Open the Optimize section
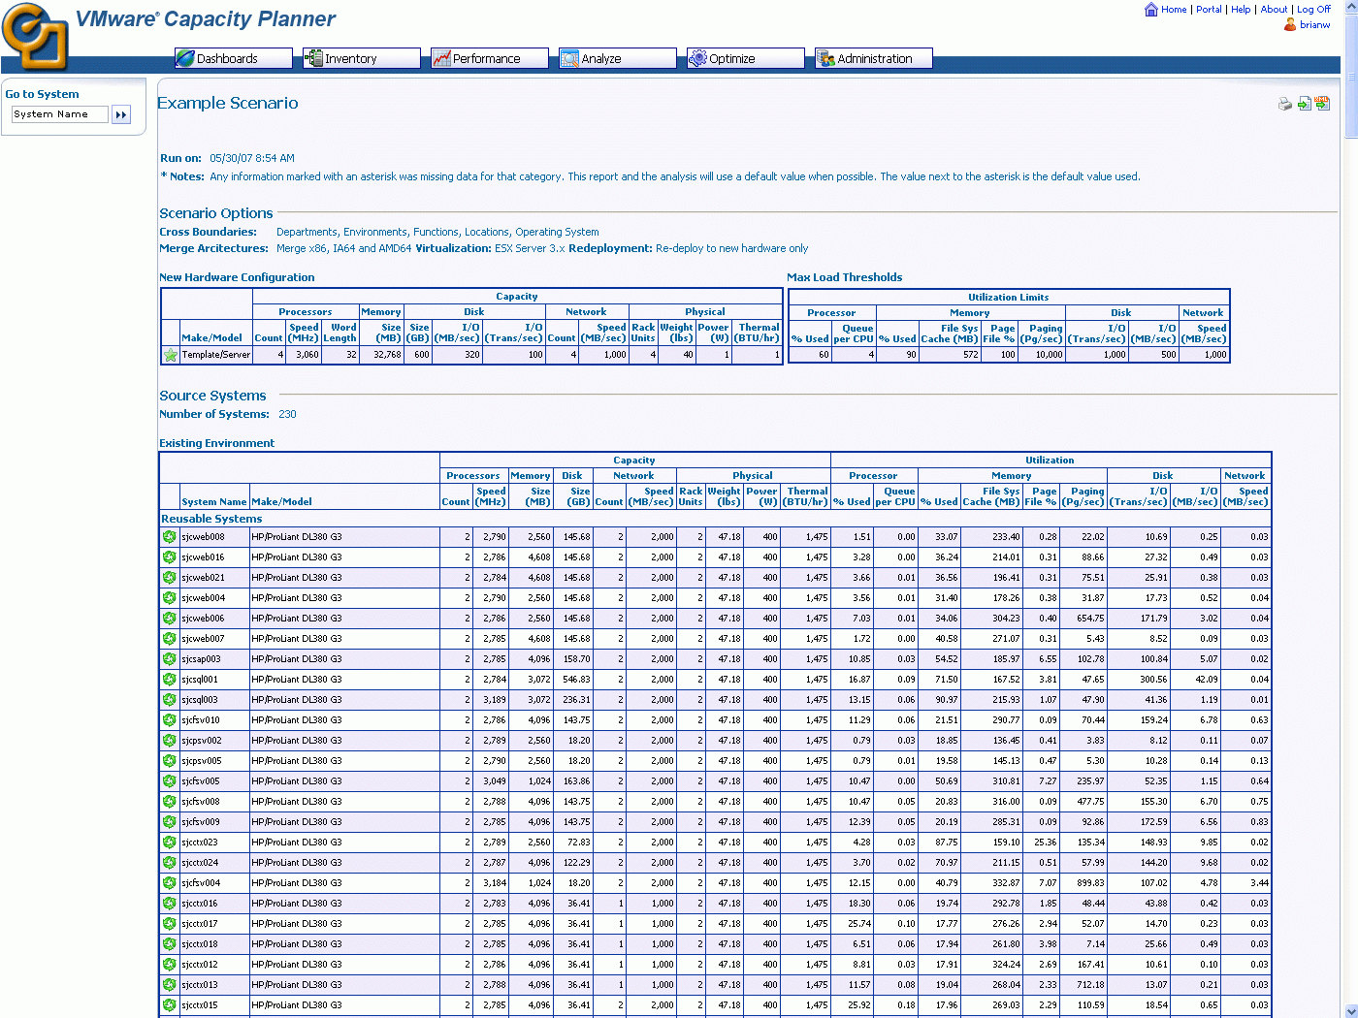Viewport: 1358px width, 1018px height. (x=745, y=57)
